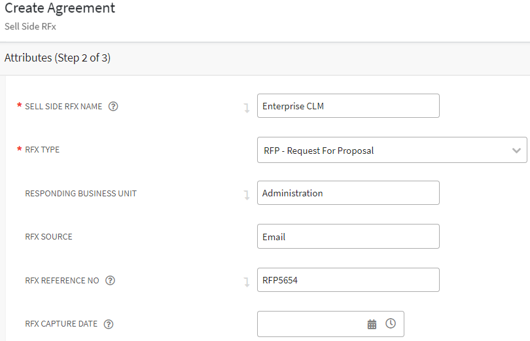Click the RFX TYPE label
Screen dimensions: 530x341
[x=43, y=150]
